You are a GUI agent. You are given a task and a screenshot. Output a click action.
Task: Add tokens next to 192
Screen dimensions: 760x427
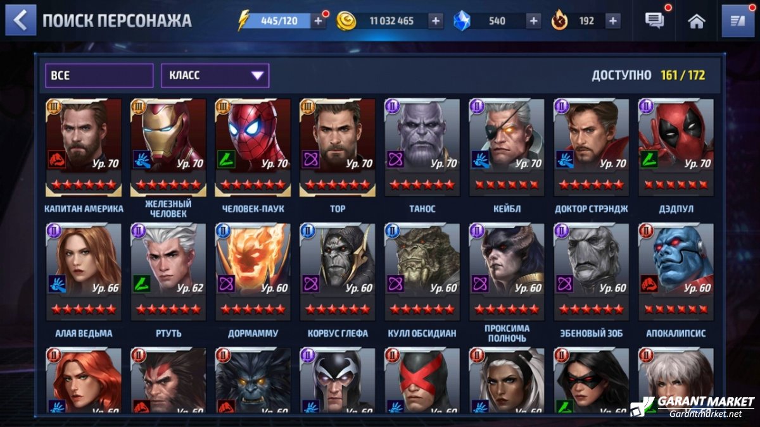(612, 21)
